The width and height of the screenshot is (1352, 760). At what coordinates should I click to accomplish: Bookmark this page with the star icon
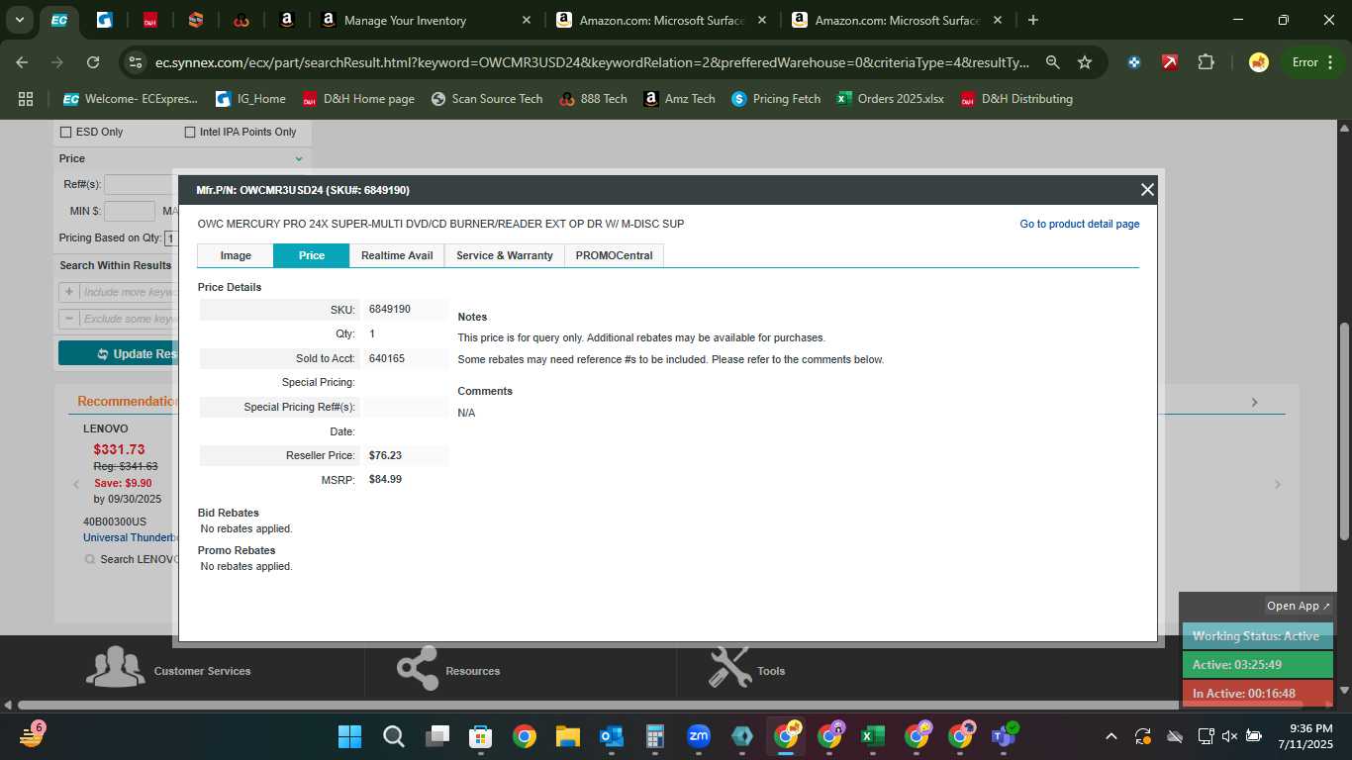click(x=1085, y=62)
